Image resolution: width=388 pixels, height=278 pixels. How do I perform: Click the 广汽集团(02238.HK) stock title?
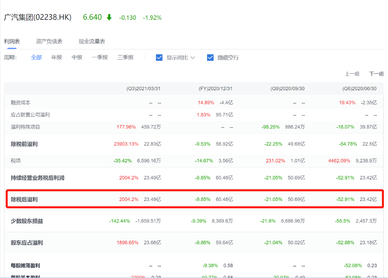pyautogui.click(x=37, y=17)
